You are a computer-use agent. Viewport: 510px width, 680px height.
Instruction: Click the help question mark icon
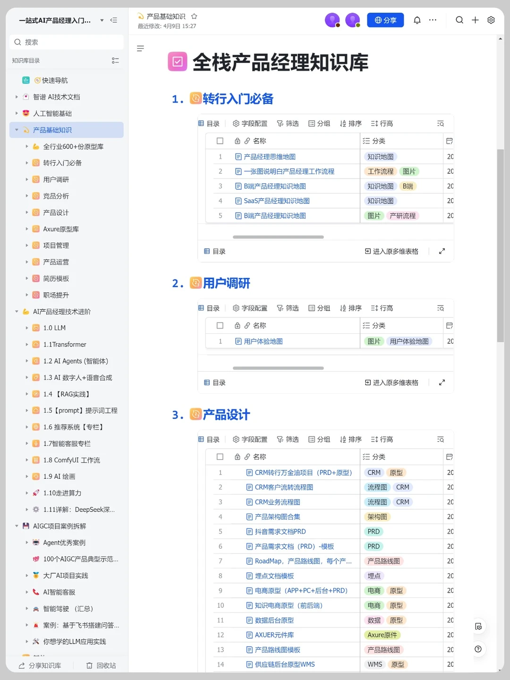[478, 649]
